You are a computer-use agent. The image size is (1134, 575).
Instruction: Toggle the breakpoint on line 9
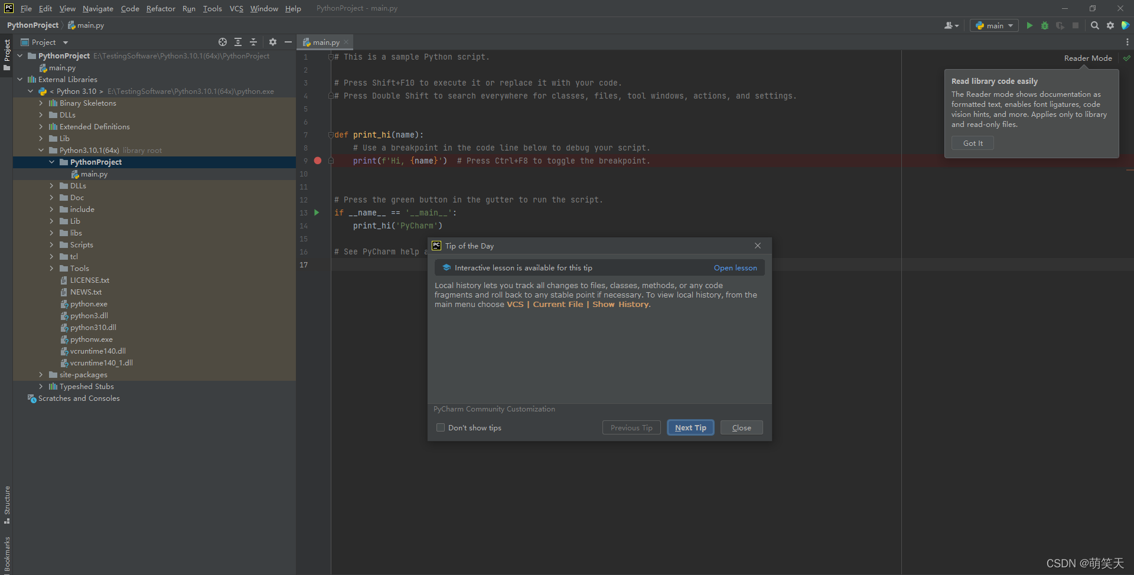coord(318,161)
